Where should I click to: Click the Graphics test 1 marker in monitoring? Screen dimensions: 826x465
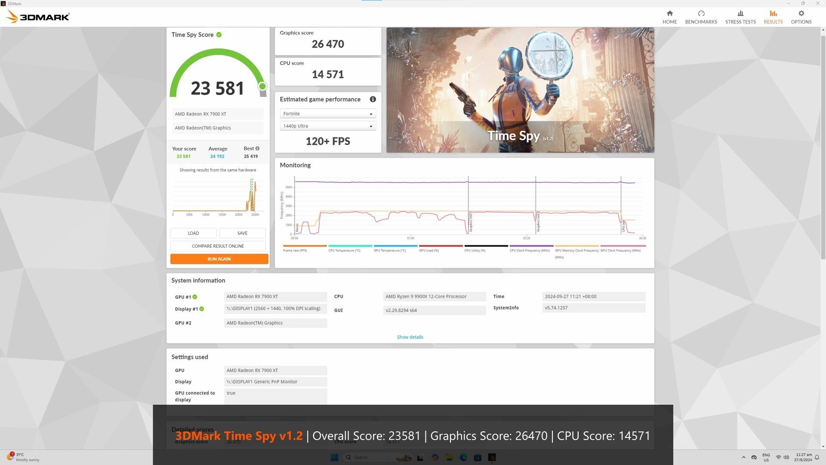coord(471,222)
